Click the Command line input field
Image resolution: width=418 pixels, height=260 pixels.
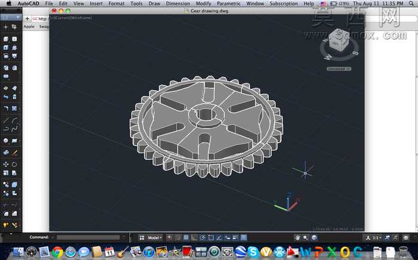click(x=88, y=237)
